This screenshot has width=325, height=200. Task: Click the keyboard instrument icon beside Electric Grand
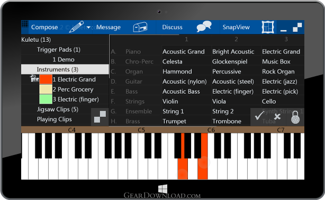point(34,78)
